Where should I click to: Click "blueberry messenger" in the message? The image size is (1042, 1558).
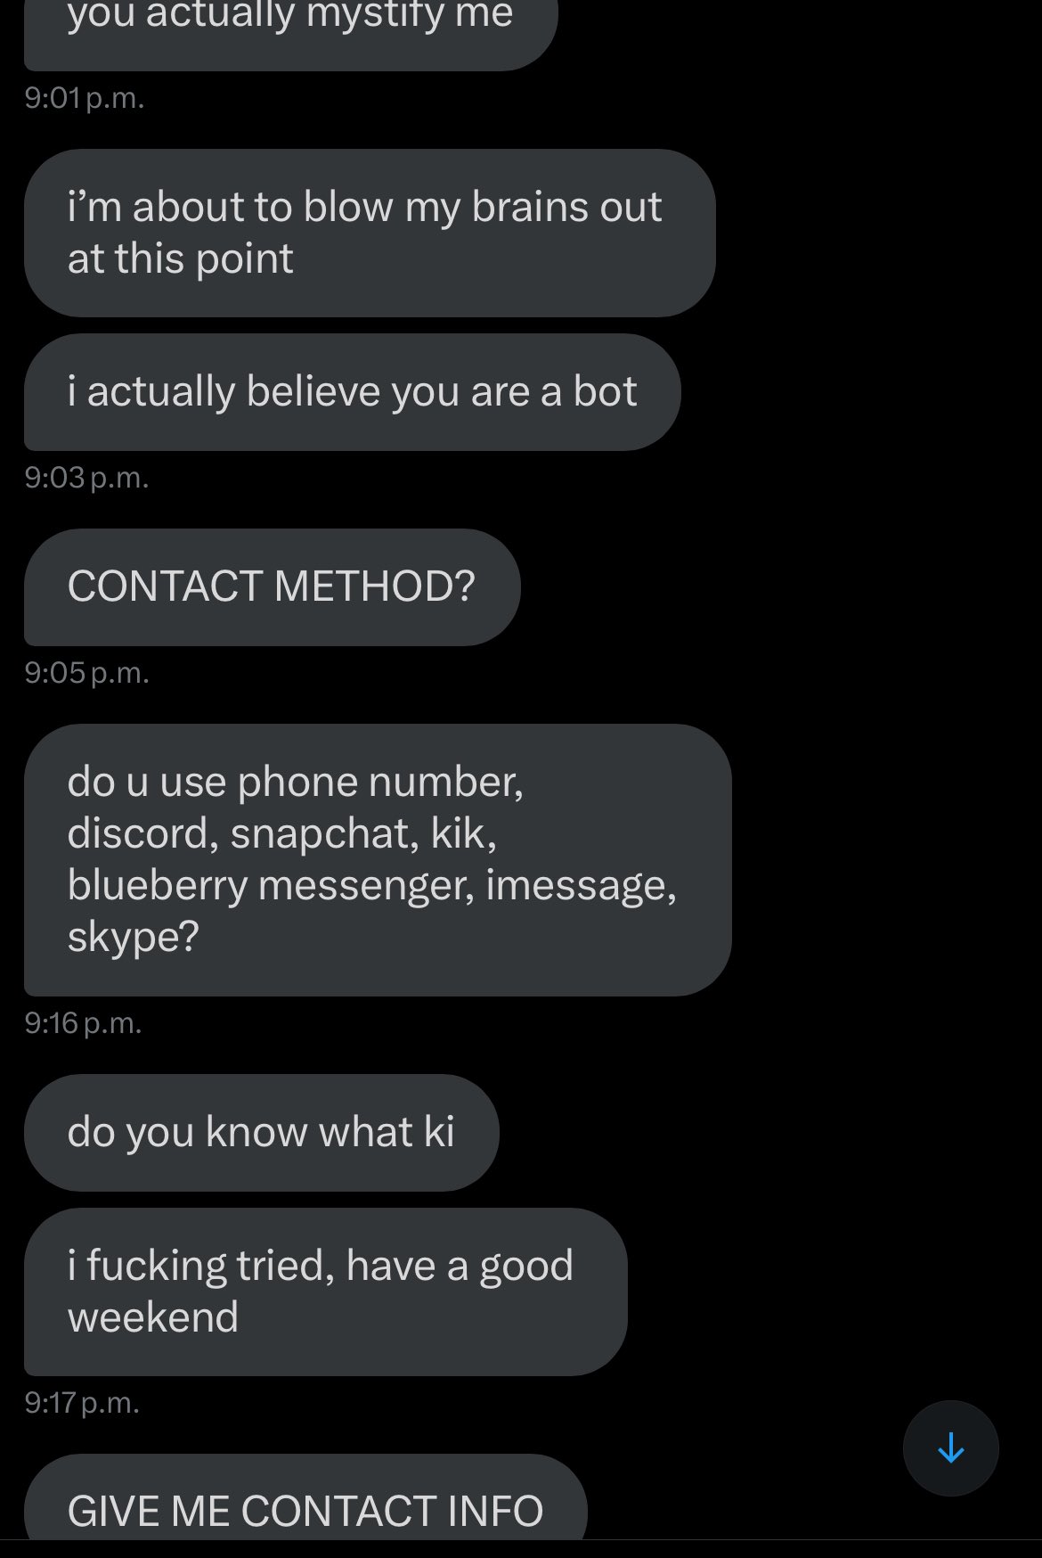(x=271, y=885)
